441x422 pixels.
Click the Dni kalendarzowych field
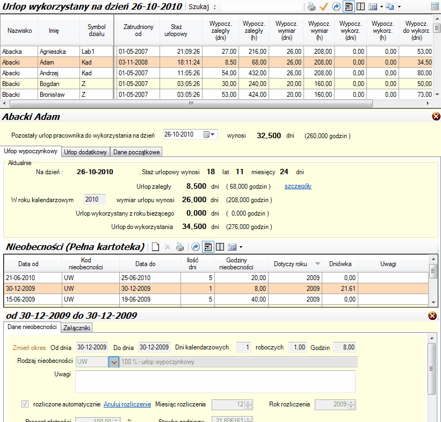pos(243,347)
